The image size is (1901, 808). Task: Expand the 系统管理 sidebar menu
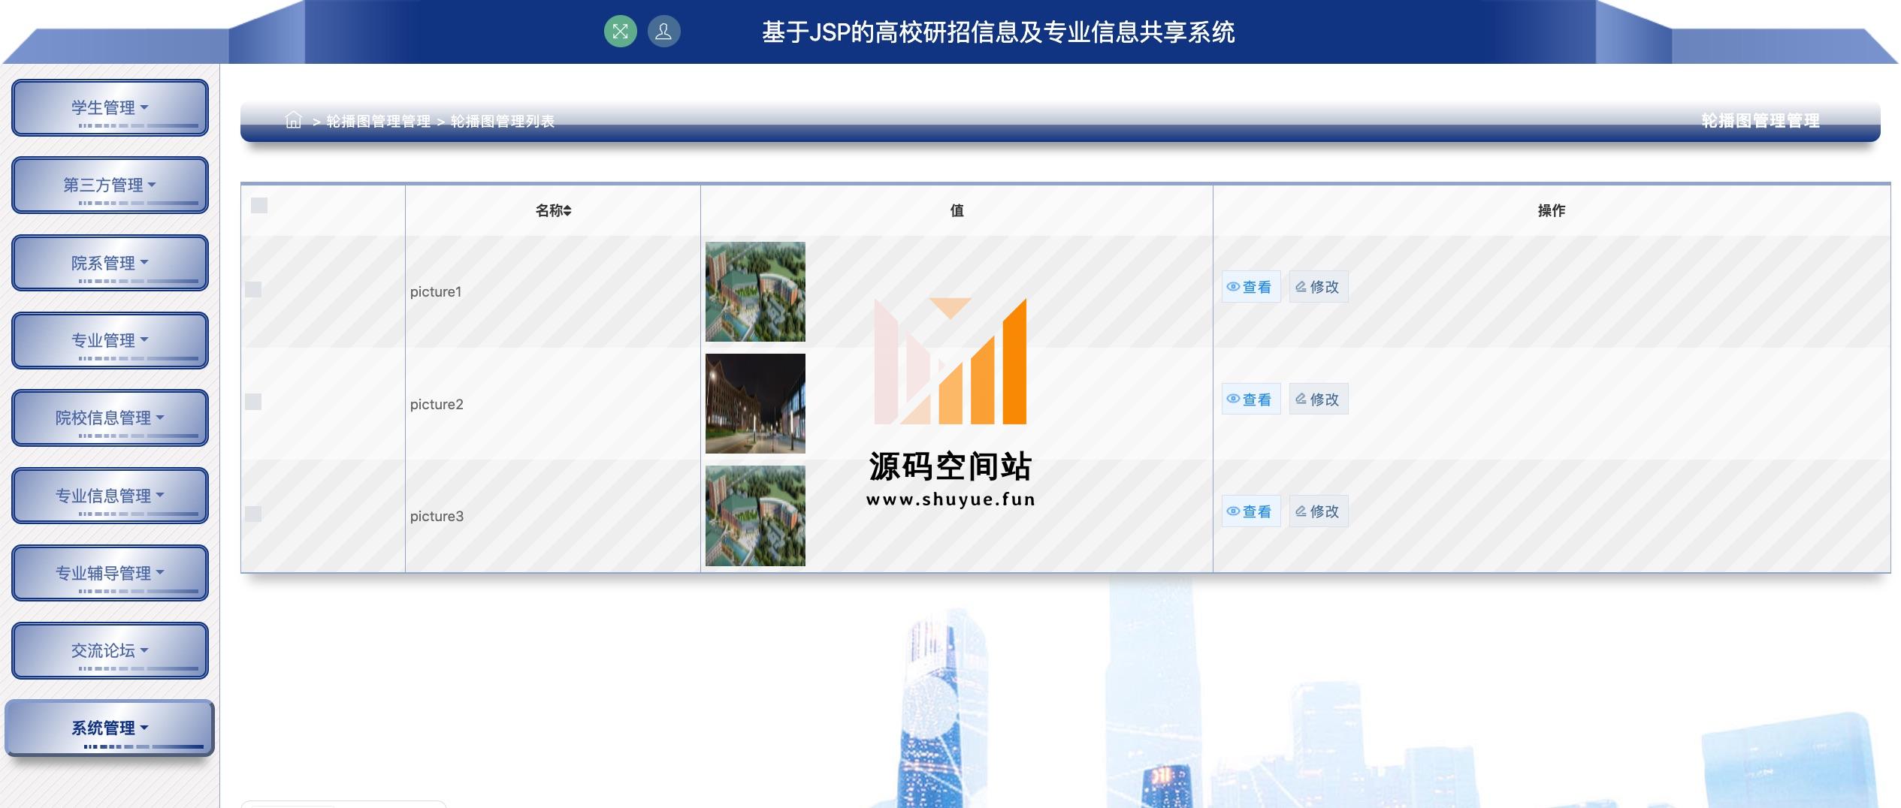(110, 728)
